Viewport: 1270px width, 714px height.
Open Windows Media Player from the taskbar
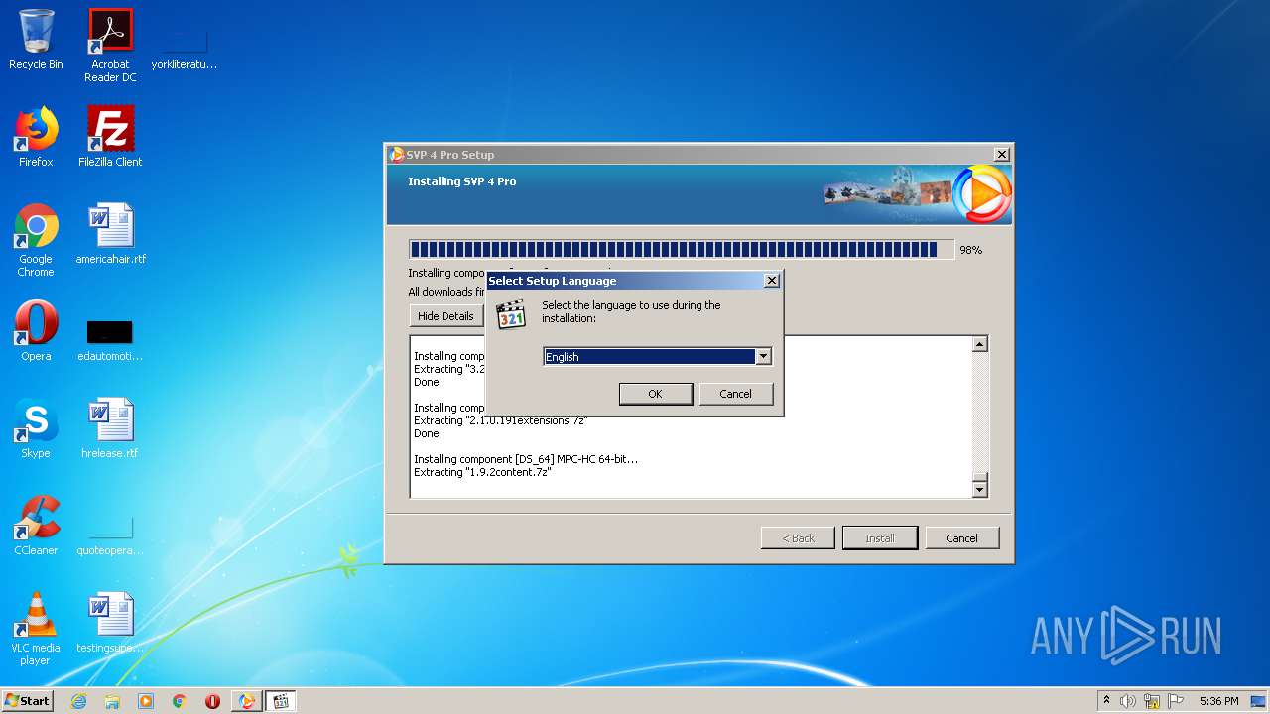[x=146, y=701]
